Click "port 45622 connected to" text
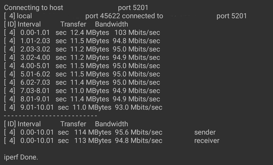This screenshot has width=273, height=165. click(x=124, y=16)
